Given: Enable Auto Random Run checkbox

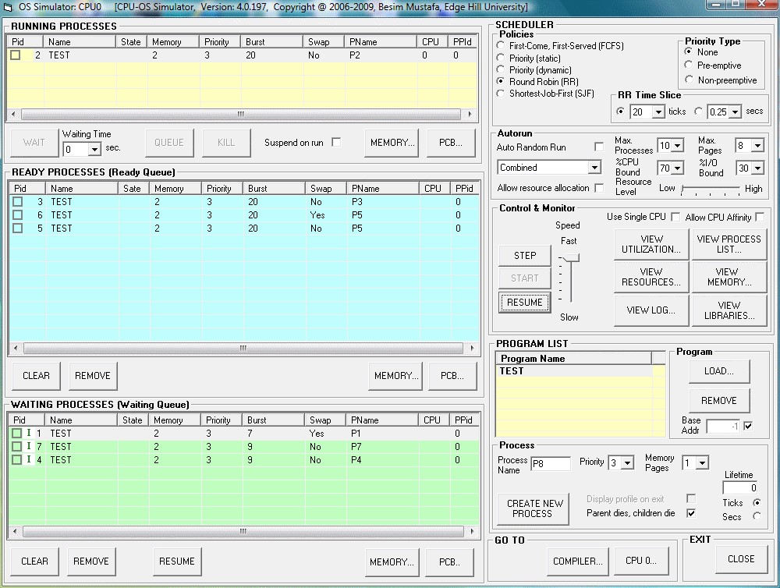Looking at the screenshot, I should (x=599, y=147).
